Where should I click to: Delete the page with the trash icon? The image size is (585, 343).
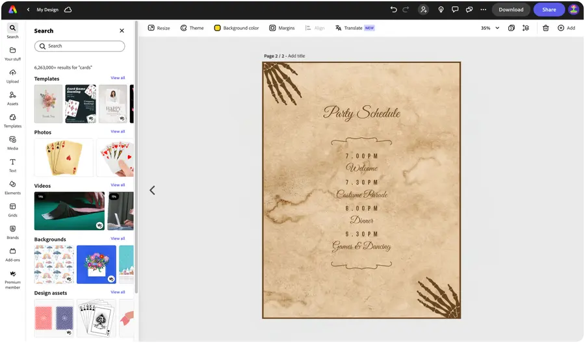click(x=545, y=28)
